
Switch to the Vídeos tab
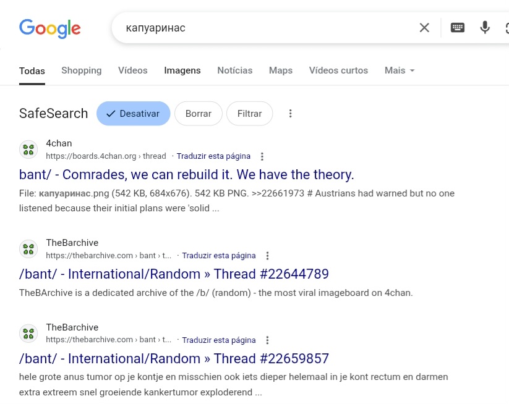click(x=133, y=70)
